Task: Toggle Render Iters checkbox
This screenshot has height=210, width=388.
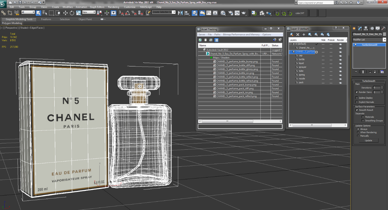Action: [x=357, y=92]
